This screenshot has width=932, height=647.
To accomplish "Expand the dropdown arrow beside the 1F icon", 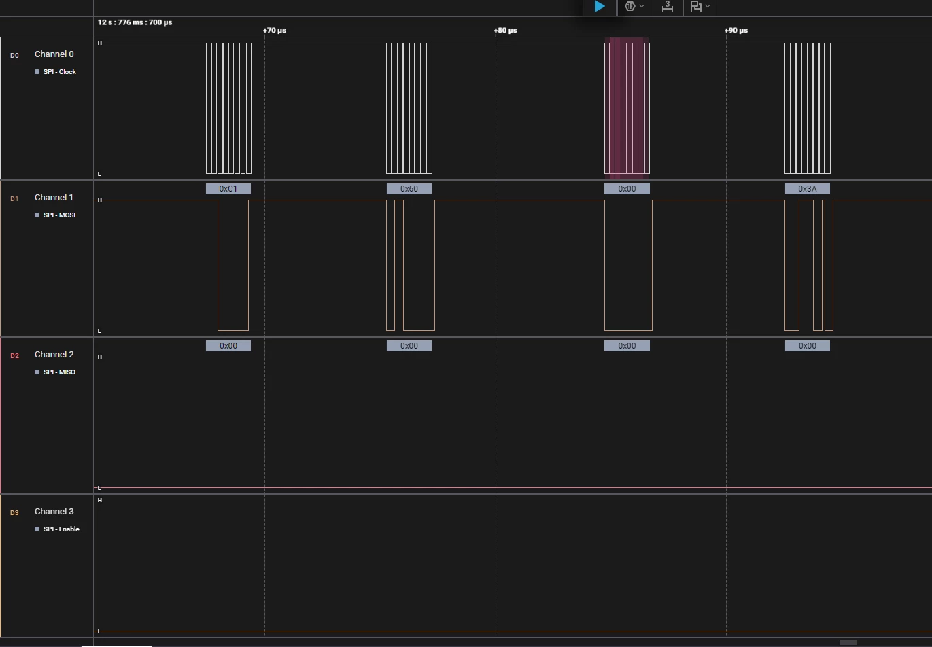I will pos(642,6).
